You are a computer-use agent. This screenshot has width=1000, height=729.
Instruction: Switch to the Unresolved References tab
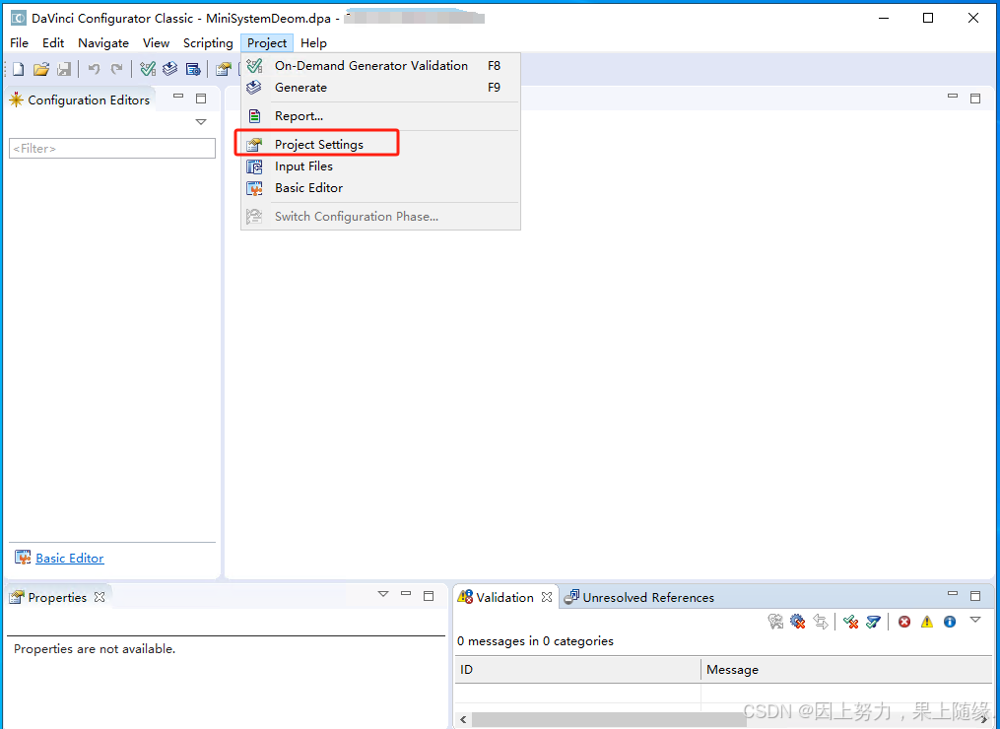click(x=639, y=597)
